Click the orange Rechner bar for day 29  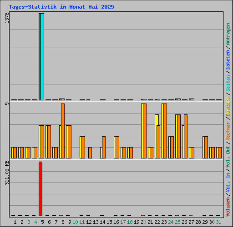coord(206,148)
